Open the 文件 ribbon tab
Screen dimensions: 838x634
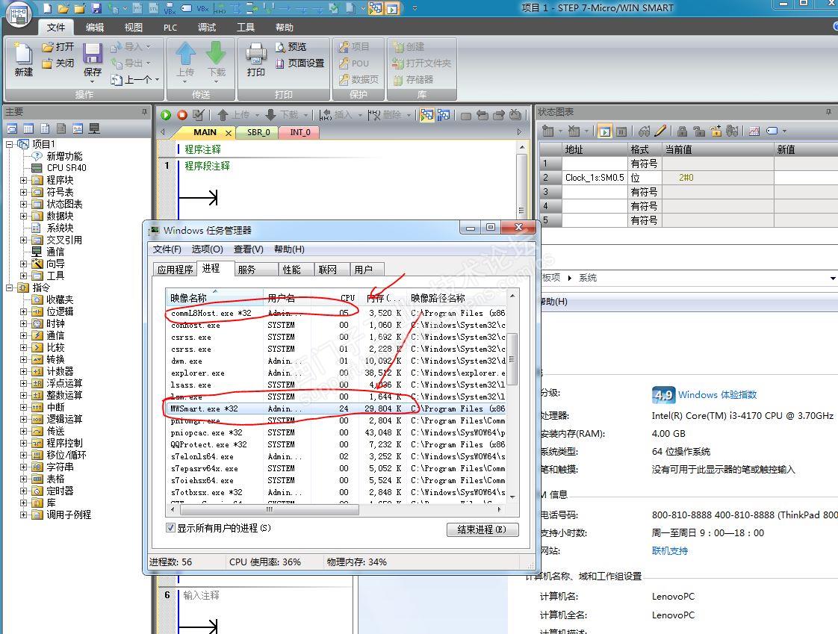55,28
